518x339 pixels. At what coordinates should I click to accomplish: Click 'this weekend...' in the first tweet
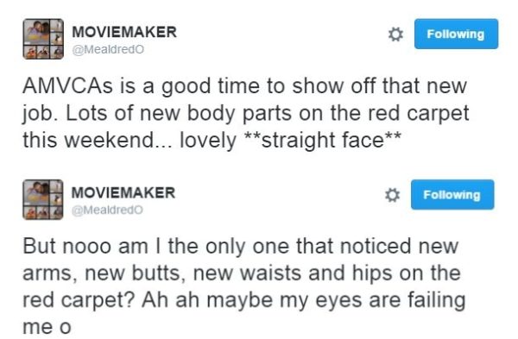point(98,140)
